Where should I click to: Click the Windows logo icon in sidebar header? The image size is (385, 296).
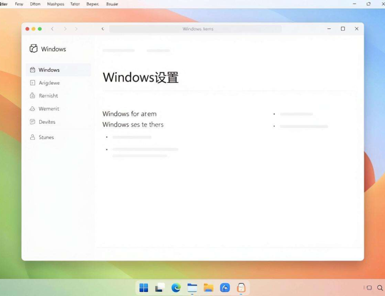click(x=33, y=49)
